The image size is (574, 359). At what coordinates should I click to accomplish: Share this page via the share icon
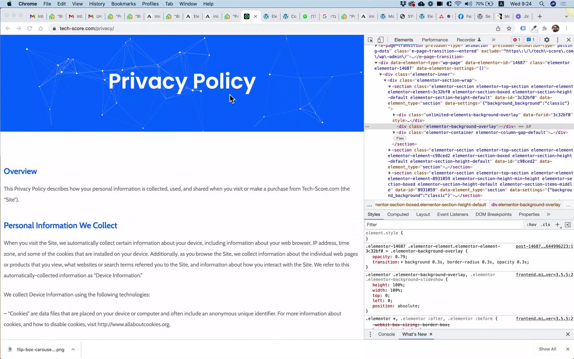pos(498,28)
